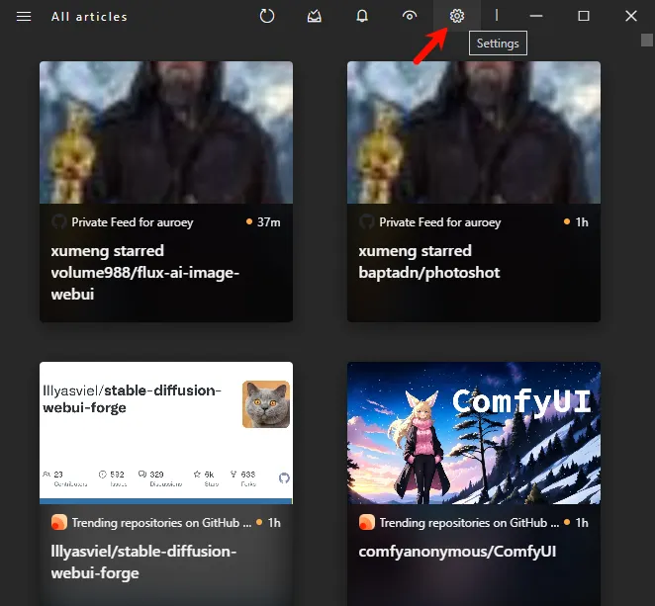
Task: Click the mark all read icon
Action: point(315,16)
